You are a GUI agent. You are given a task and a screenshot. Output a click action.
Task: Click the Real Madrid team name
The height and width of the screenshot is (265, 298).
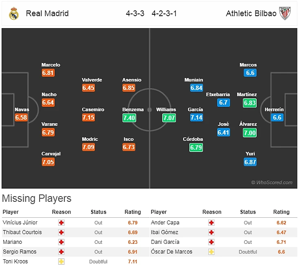[47, 13]
